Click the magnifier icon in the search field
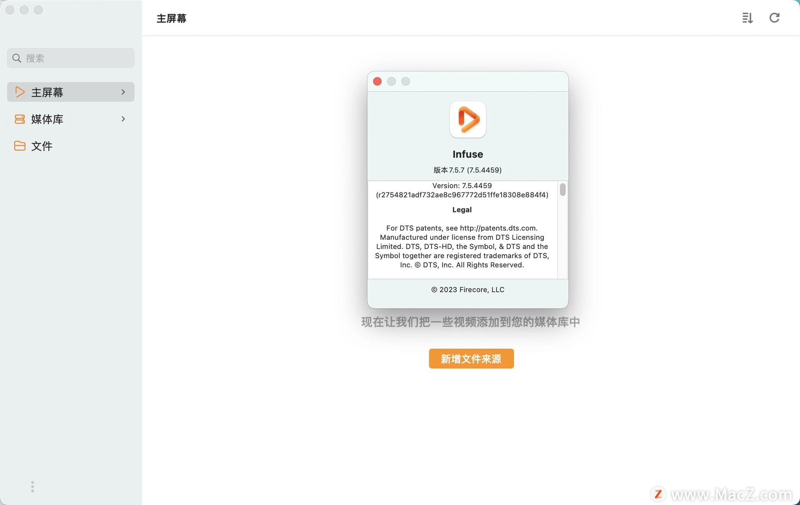Viewport: 800px width, 505px height. point(17,58)
